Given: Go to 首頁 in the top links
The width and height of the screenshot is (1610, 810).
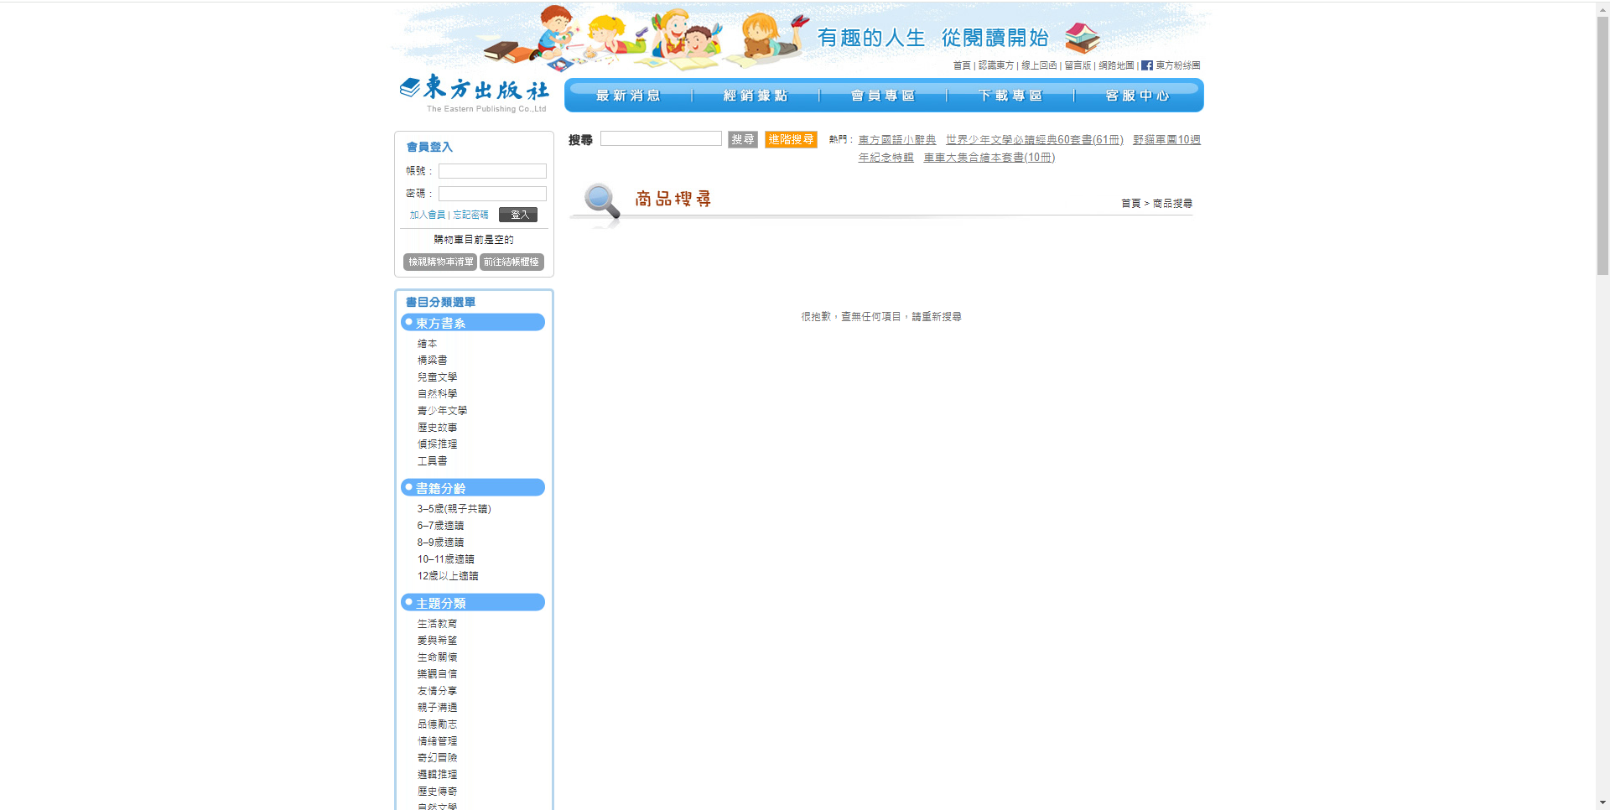Looking at the screenshot, I should tap(962, 65).
